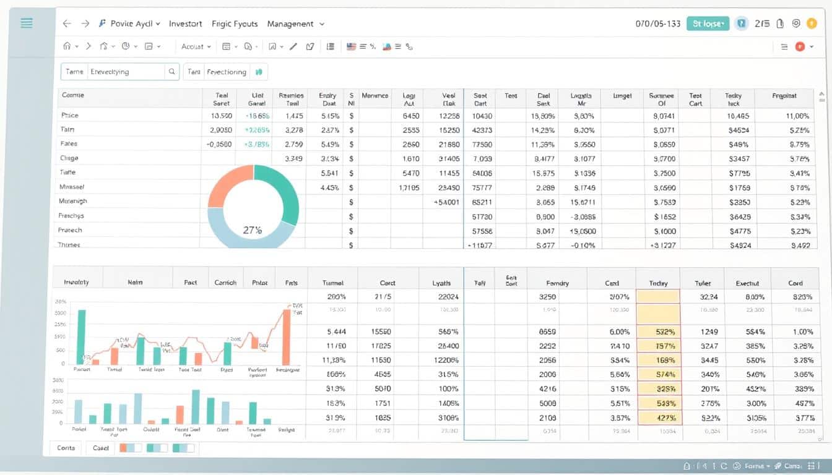Click the list view icon in toolbar
The width and height of the screenshot is (832, 475).
[x=330, y=46]
